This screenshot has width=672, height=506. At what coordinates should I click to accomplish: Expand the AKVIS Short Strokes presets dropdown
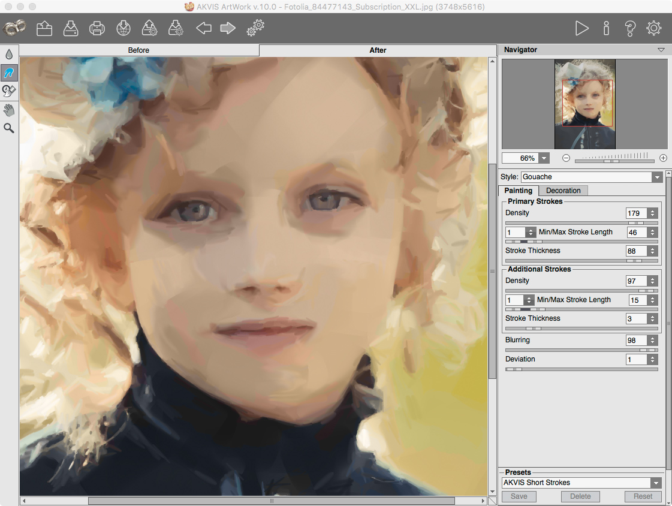pos(656,483)
